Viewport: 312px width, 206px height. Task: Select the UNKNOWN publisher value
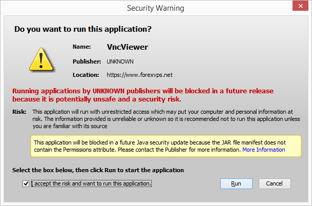coord(120,61)
